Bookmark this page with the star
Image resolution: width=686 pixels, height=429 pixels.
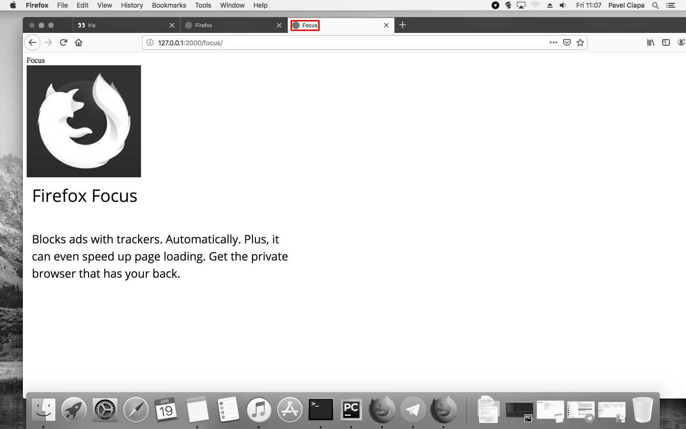click(580, 42)
